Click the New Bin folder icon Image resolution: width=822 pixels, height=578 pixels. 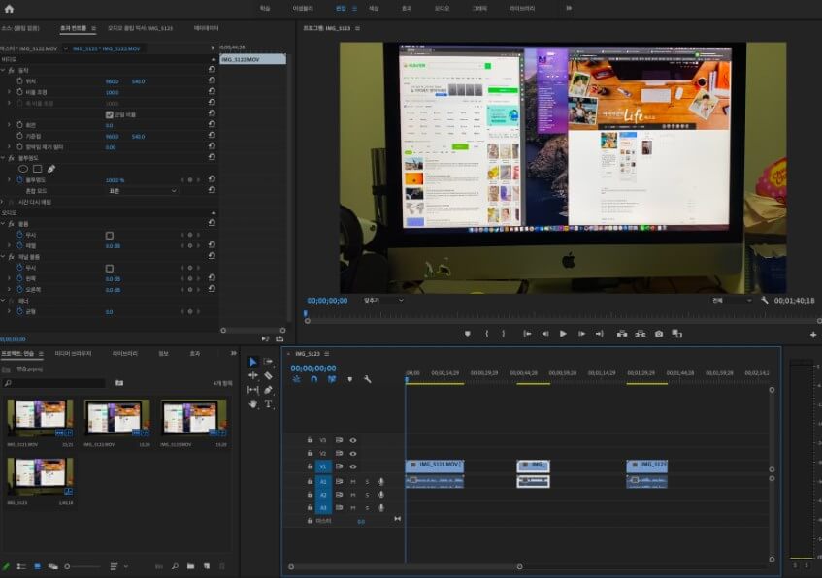point(191,565)
